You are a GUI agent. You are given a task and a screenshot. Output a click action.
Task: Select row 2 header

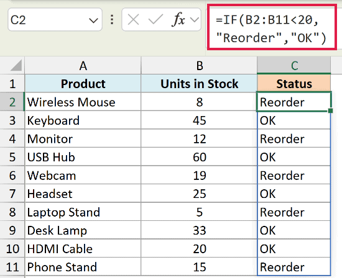click(12, 102)
